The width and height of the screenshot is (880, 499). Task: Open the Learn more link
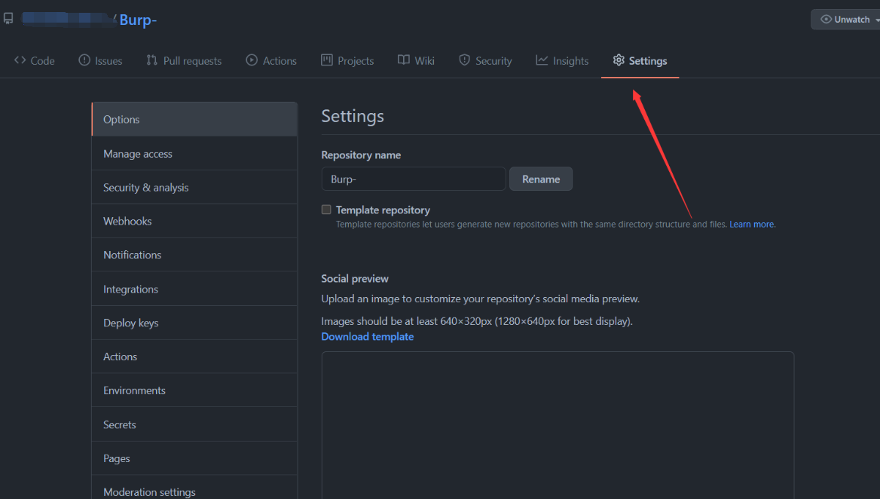pos(751,224)
